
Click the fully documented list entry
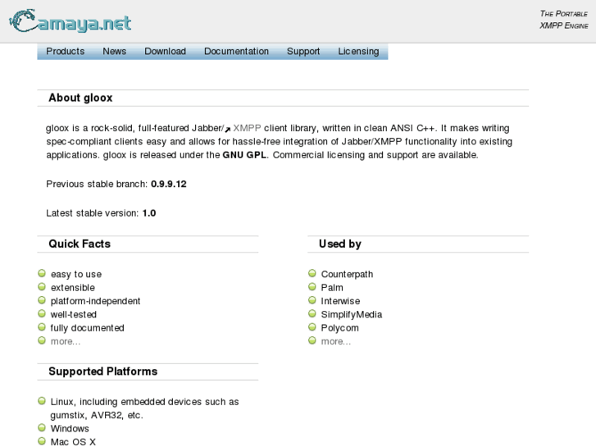pos(88,328)
